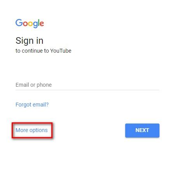Click the NEXT button
Image resolution: width=175 pixels, height=194 pixels.
[142, 130]
